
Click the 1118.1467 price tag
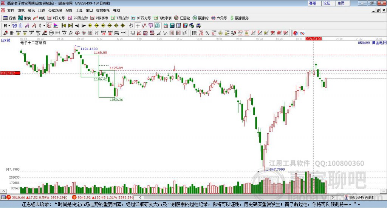(10, 73)
